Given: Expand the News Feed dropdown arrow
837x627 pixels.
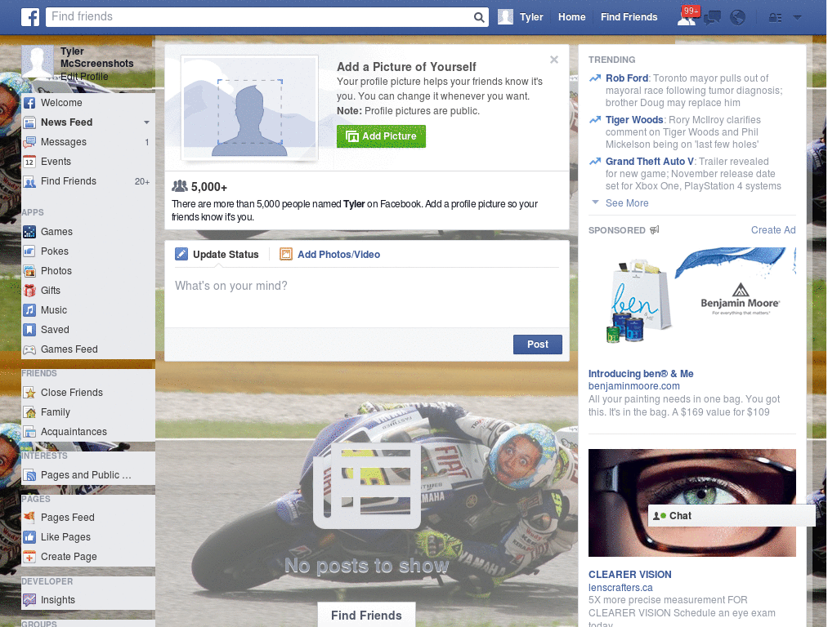Looking at the screenshot, I should pos(146,122).
